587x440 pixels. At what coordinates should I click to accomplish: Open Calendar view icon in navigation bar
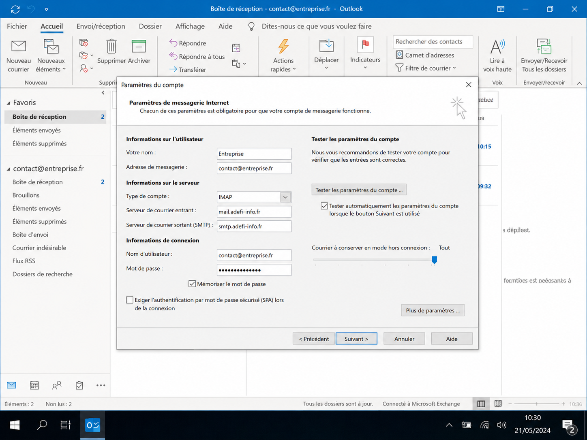(34, 385)
